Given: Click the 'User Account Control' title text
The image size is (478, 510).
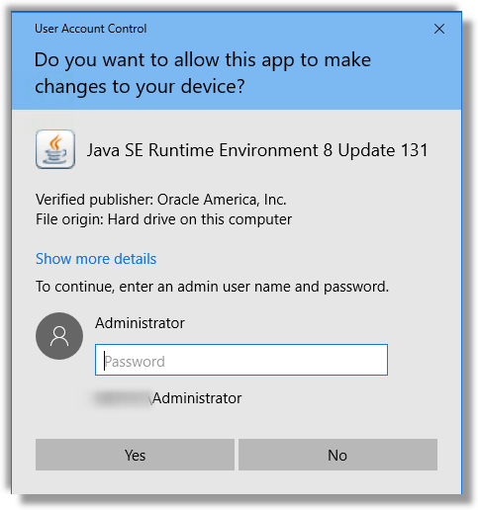Looking at the screenshot, I should pos(91,29).
